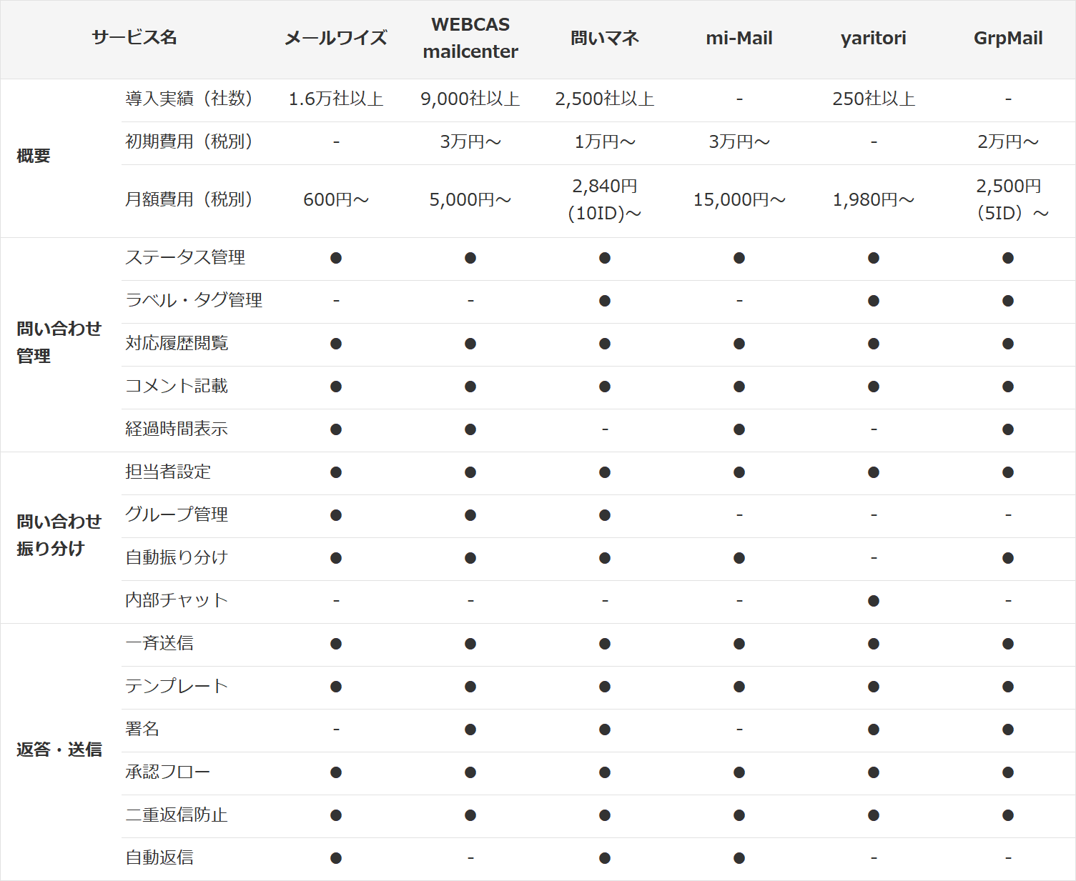The height and width of the screenshot is (881, 1076).
Task: Click the WEBCAS mailcenter dot for 署名
Action: pos(470,730)
